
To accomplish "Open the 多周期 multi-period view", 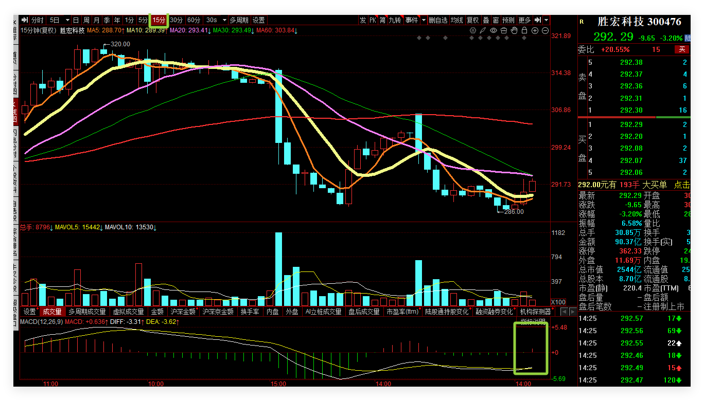I will pyautogui.click(x=239, y=20).
